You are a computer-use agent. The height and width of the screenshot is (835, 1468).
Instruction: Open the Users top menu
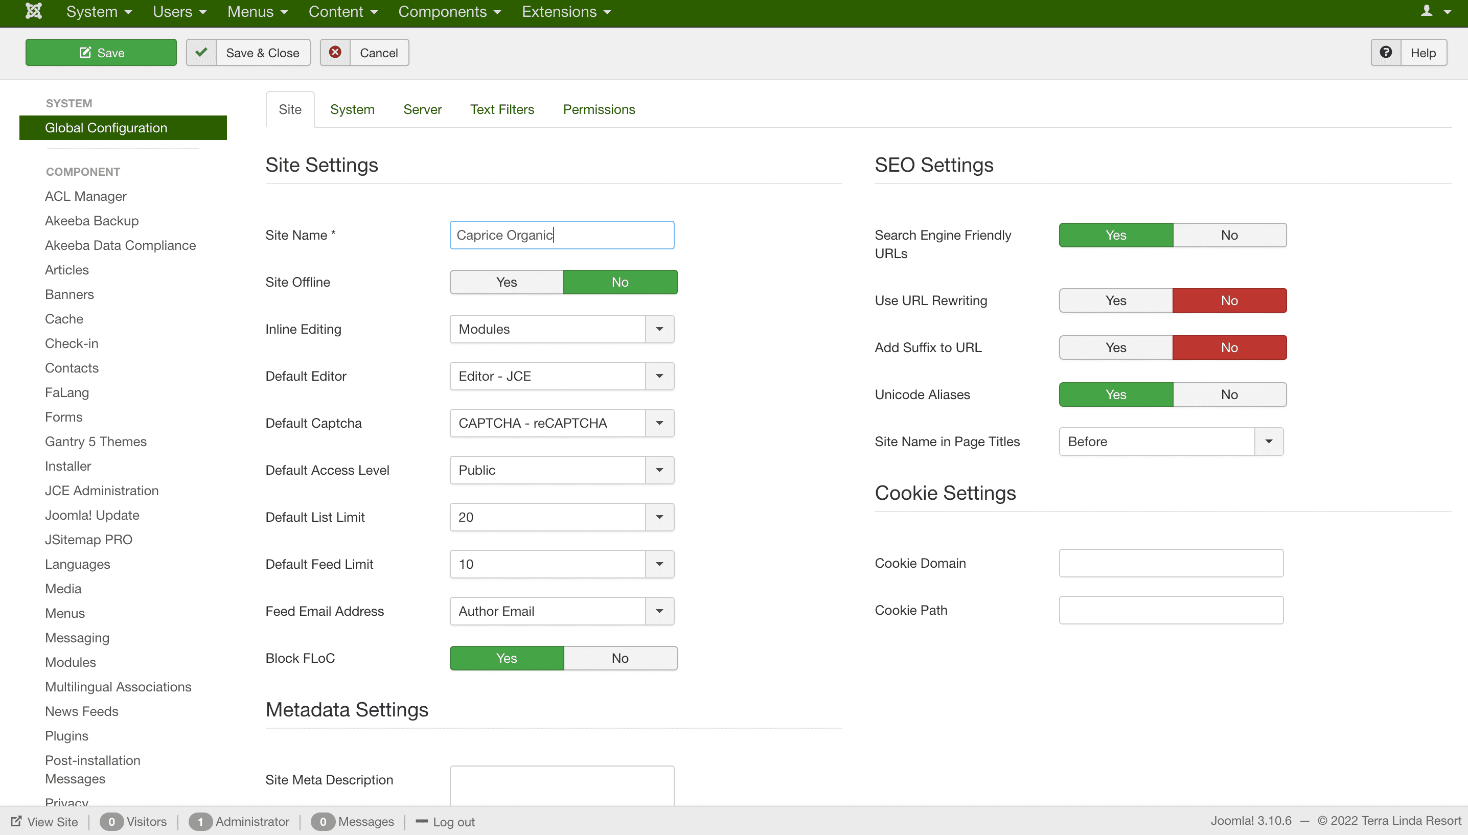pos(179,11)
